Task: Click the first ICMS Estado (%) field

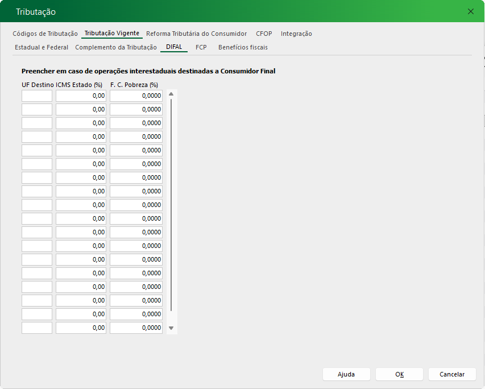Action: click(81, 96)
